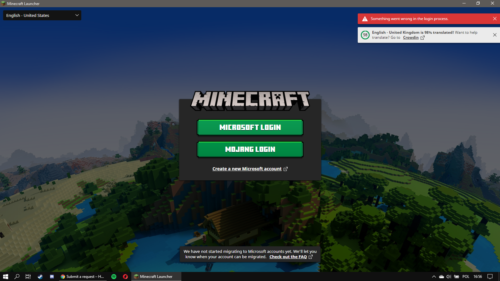Open the Create a new Microsoft account link
500x281 pixels.
pyautogui.click(x=247, y=169)
